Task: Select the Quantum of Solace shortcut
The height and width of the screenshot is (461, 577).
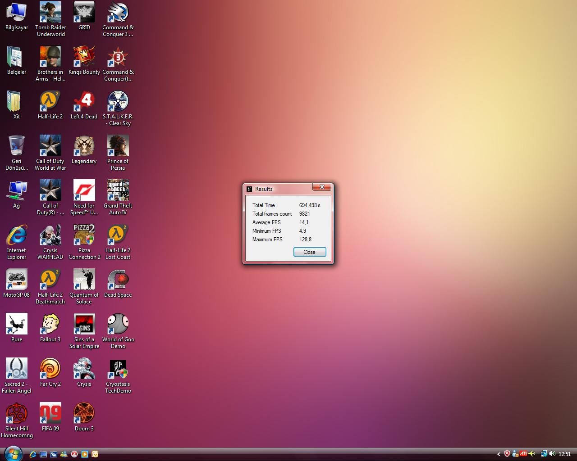Action: pos(84,286)
